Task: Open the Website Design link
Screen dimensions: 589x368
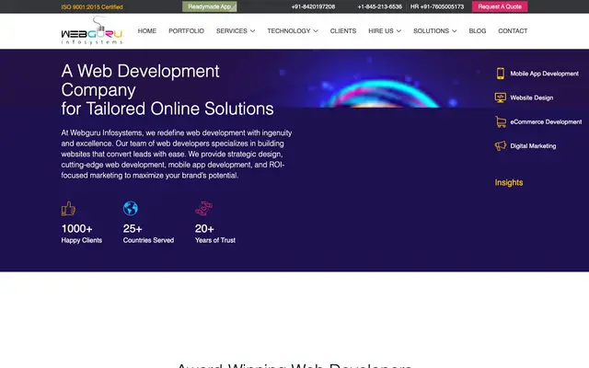Action: pos(532,98)
